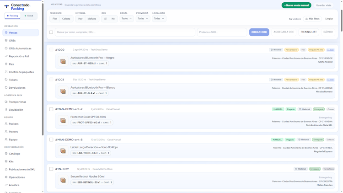Click the Analítica chart icon
Viewport: 343px width, 193px height.
6,185
